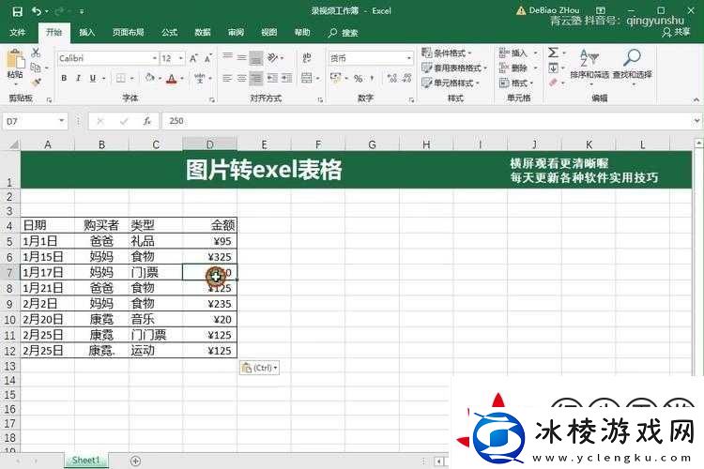Switch to the Page Layout tab

(x=128, y=32)
